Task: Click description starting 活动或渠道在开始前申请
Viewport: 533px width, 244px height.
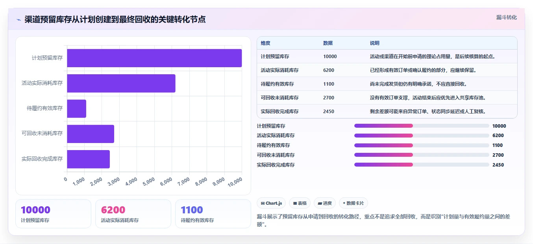Action: (433, 57)
